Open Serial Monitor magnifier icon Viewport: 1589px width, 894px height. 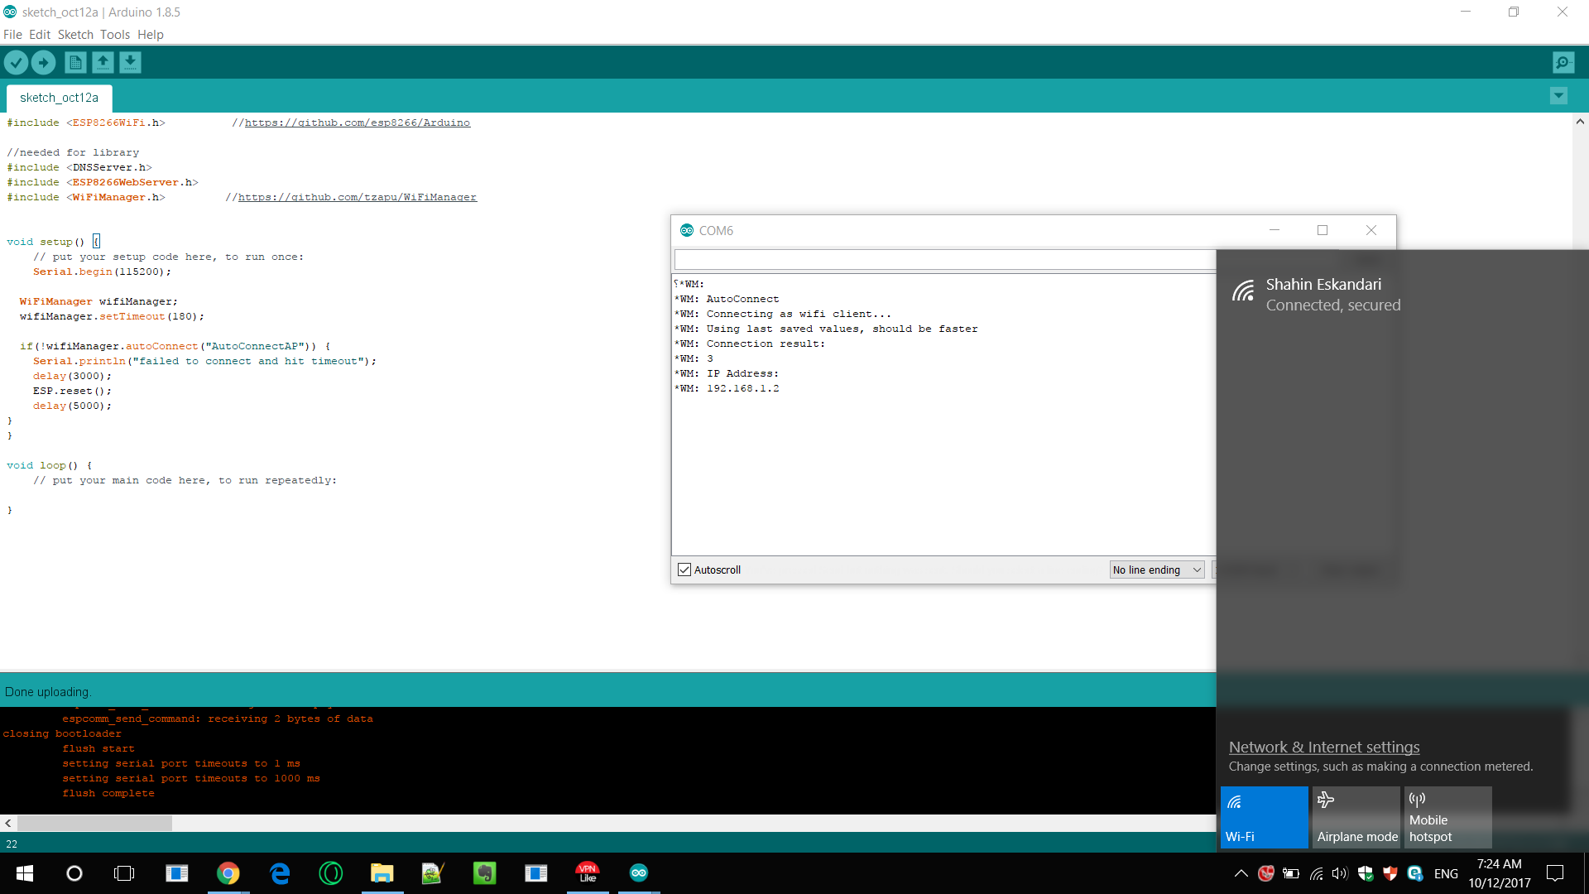click(1563, 62)
